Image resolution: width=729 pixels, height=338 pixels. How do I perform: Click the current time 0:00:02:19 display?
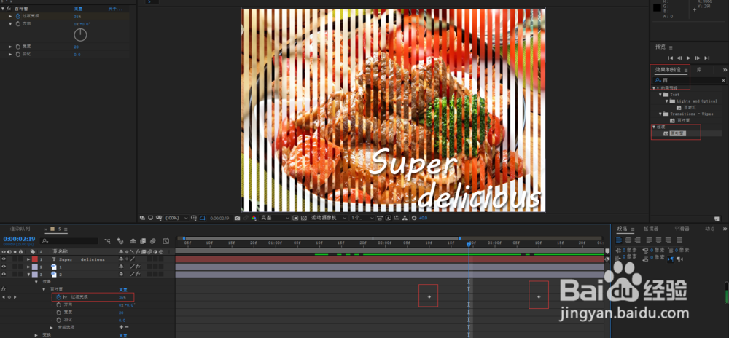(x=19, y=239)
